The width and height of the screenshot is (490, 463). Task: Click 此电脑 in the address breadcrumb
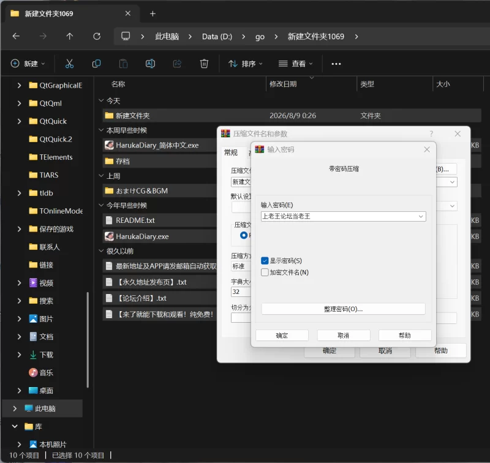point(167,37)
